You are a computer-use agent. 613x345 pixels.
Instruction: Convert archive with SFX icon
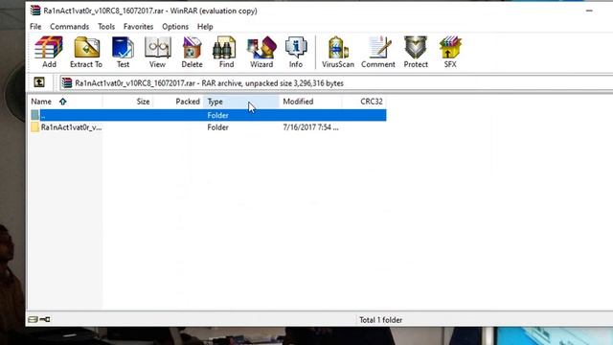point(450,52)
